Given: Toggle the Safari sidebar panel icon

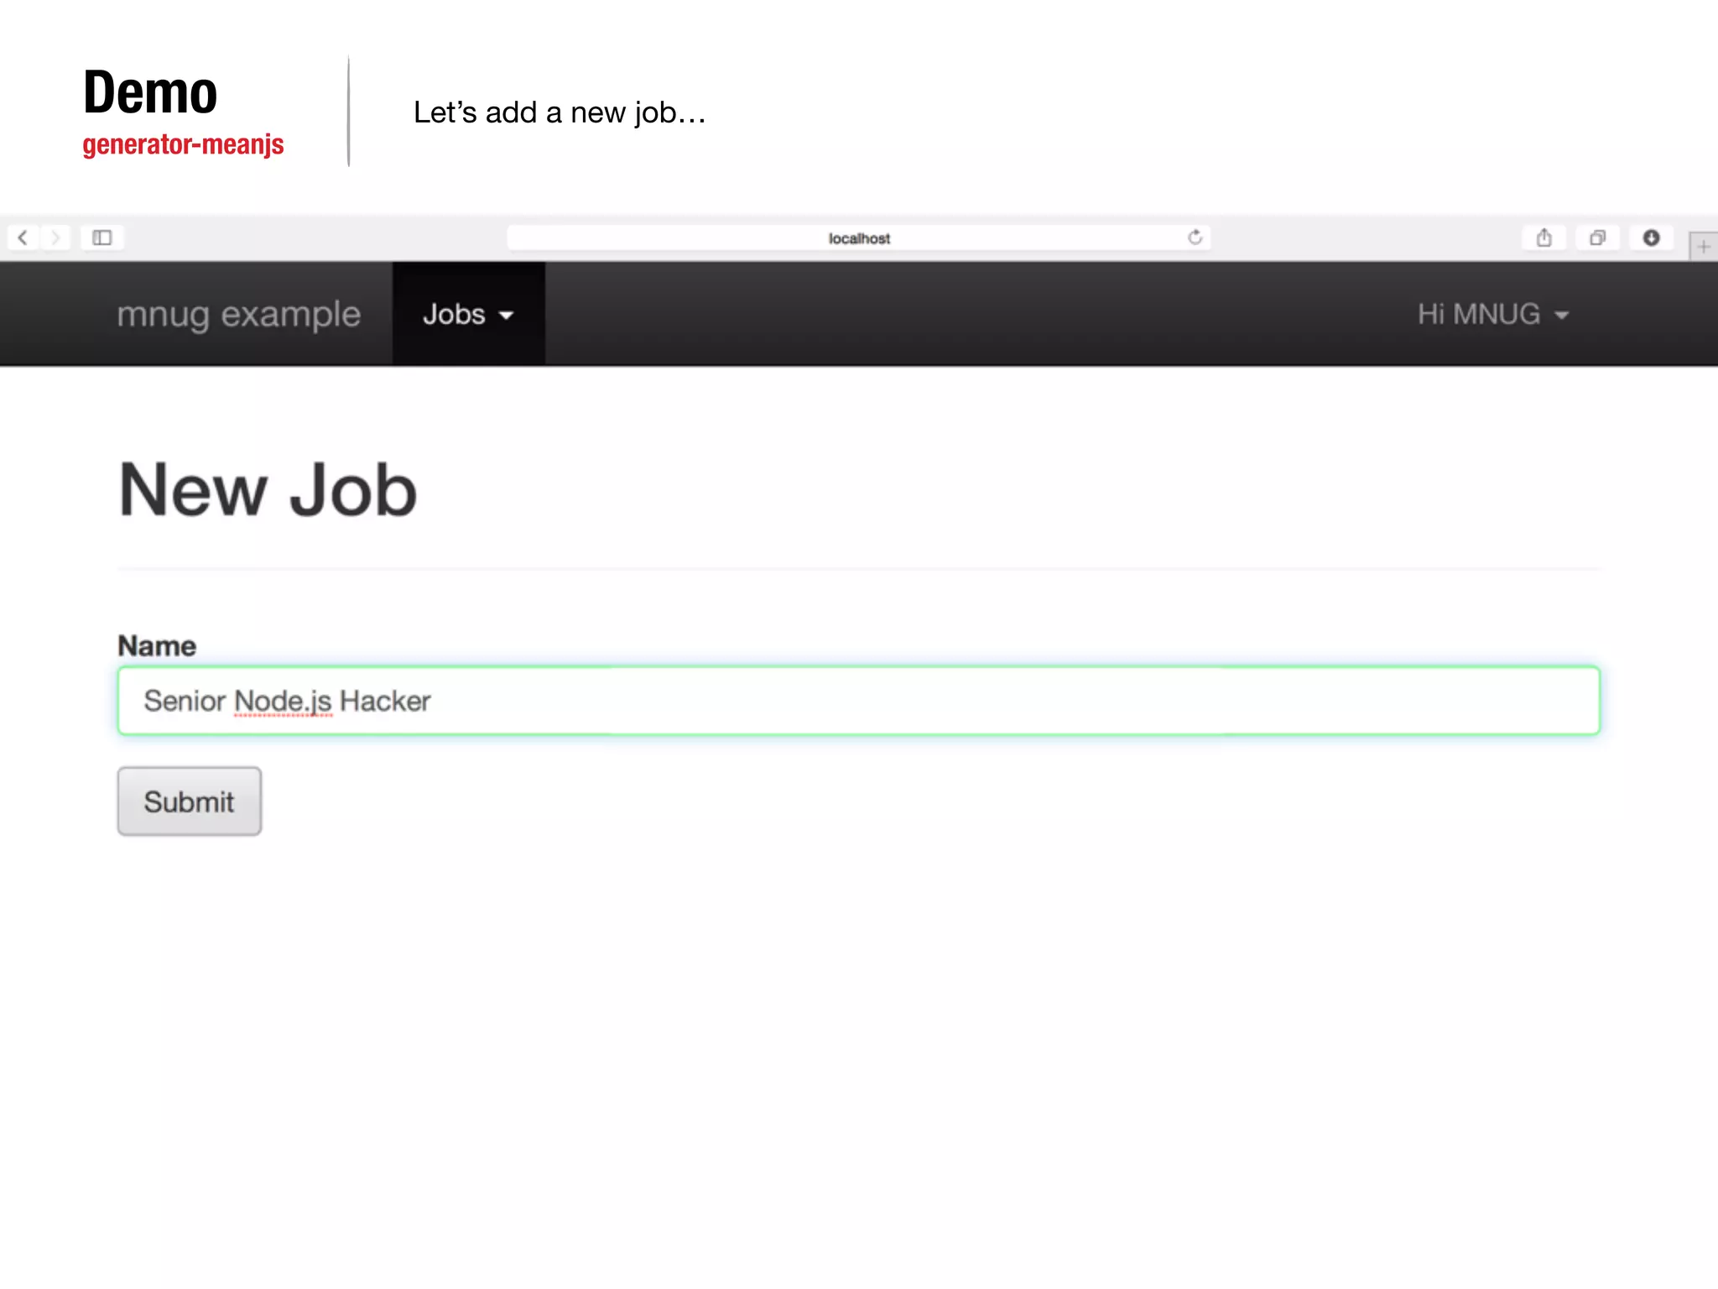Looking at the screenshot, I should tap(102, 237).
